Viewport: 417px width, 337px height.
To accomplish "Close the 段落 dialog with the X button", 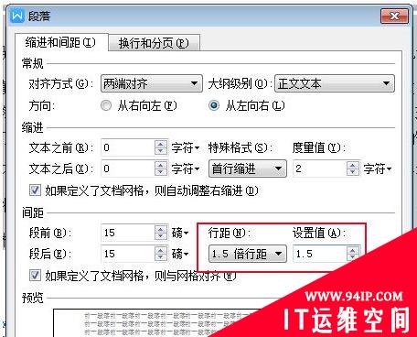I will (x=394, y=16).
